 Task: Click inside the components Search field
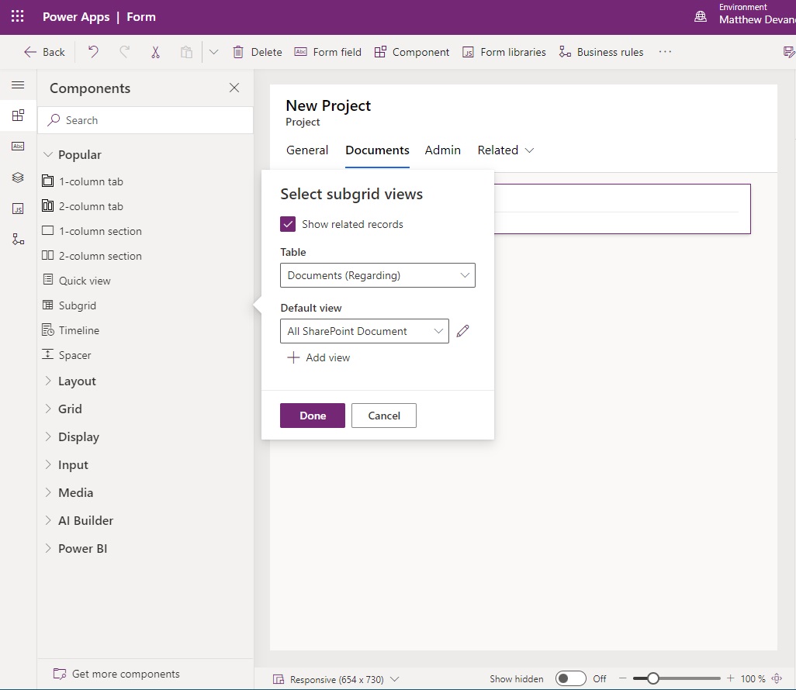145,119
